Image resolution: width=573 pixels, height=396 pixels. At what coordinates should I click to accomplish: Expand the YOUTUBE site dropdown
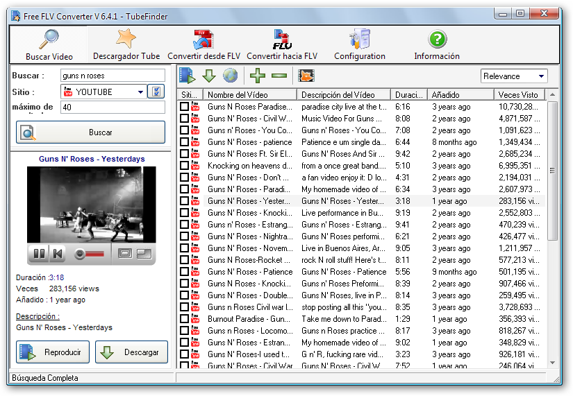(x=140, y=92)
